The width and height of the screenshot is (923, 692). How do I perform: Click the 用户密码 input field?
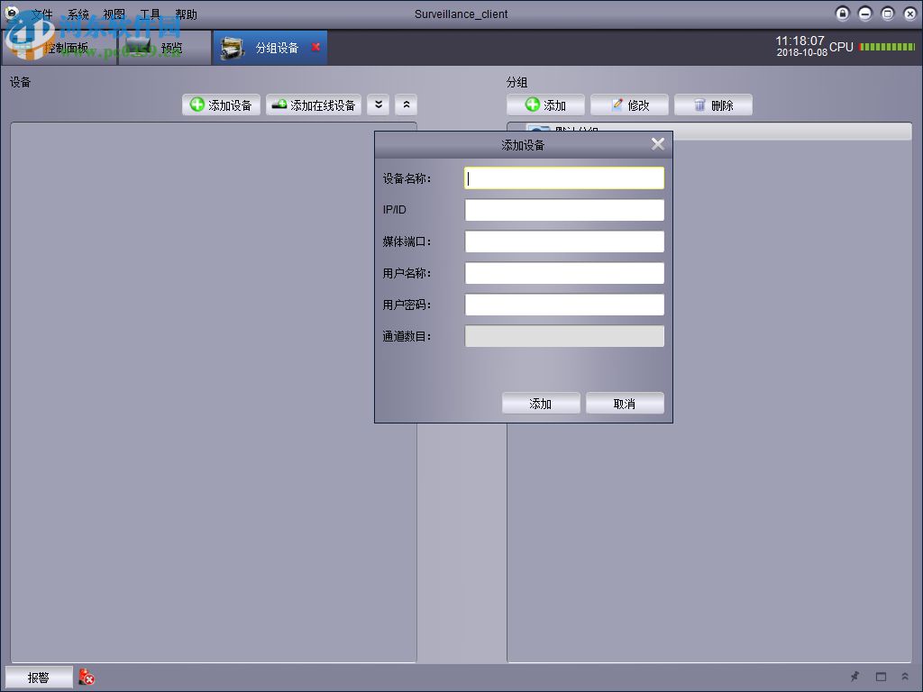click(x=564, y=305)
